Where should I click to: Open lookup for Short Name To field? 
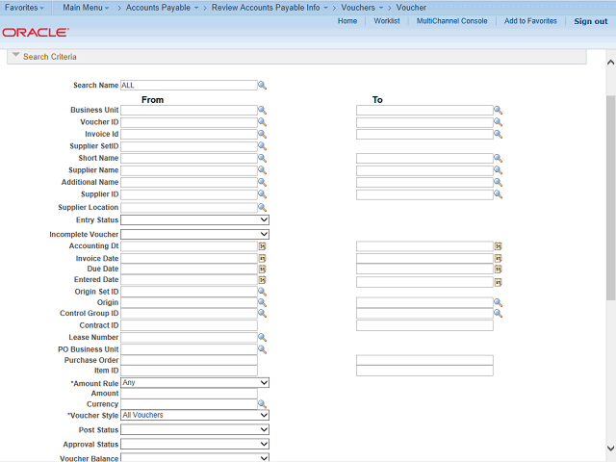498,158
